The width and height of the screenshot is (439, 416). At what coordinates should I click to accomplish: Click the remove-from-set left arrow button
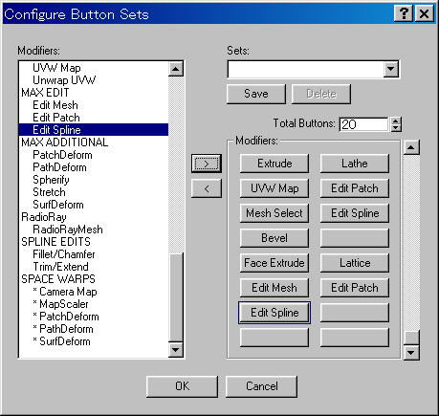(x=207, y=188)
